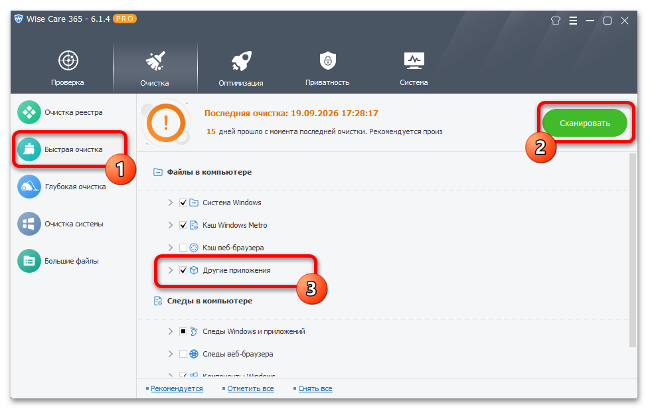Switch to the Очистка tab
The image size is (648, 409).
tap(155, 67)
